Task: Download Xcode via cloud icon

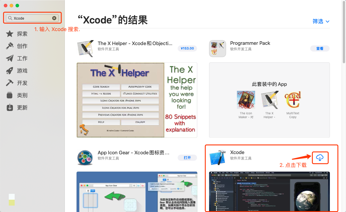Action: point(320,158)
